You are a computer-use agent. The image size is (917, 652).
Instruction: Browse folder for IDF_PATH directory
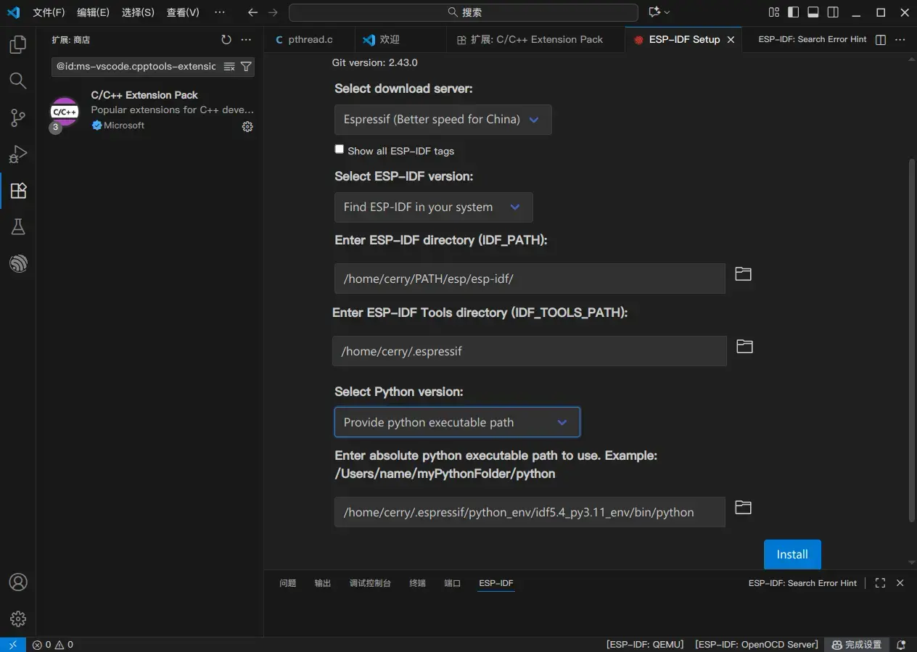[743, 274]
